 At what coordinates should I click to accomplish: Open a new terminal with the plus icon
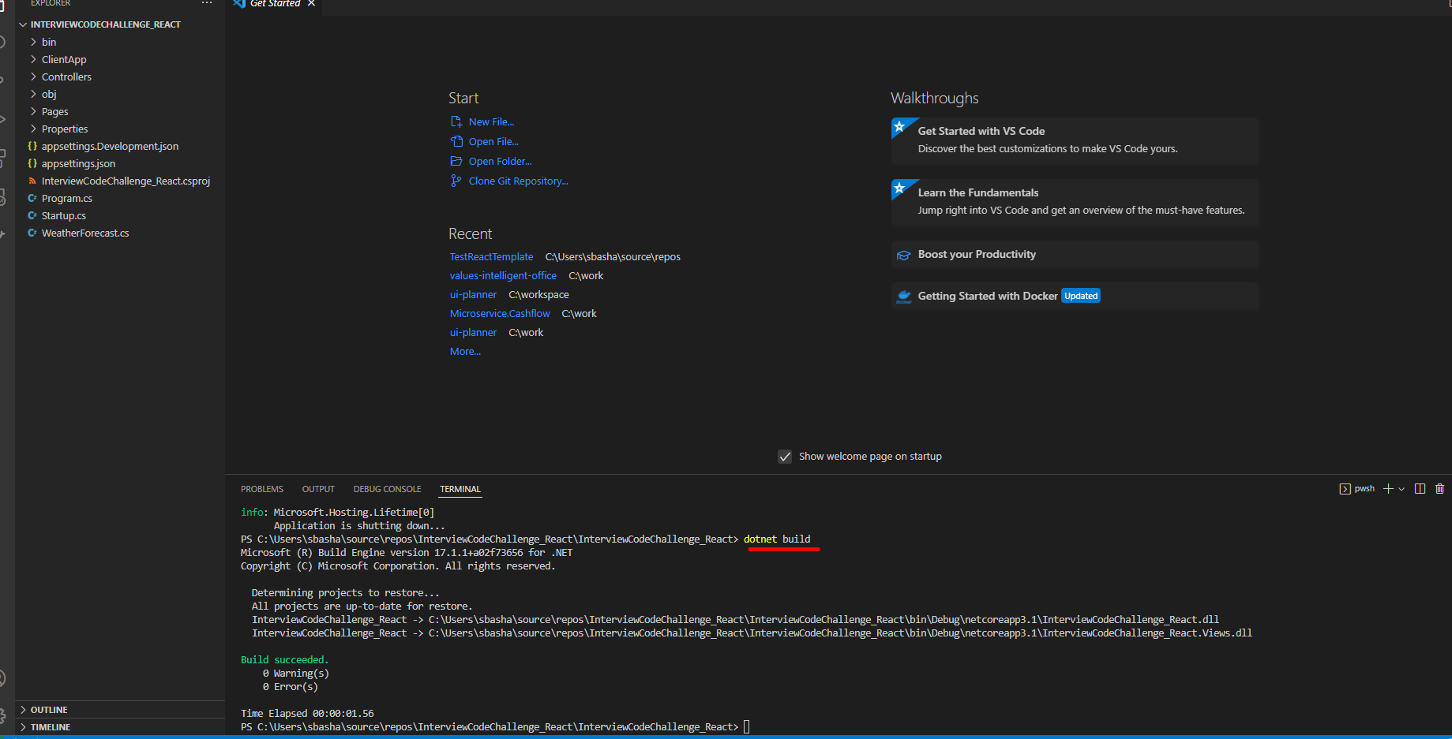pyautogui.click(x=1387, y=488)
